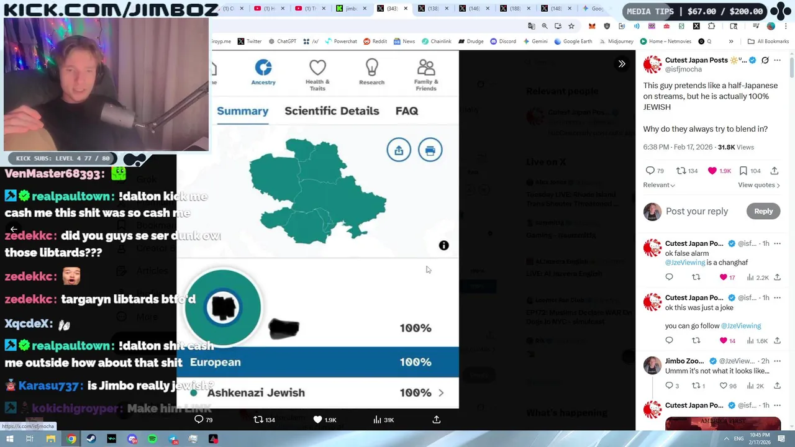Expand the Ashkenazi Jewish row chevron
Screen dimensions: 795x447
point(441,393)
